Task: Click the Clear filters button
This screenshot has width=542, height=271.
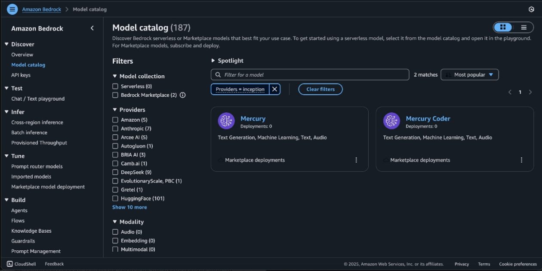Action: pyautogui.click(x=320, y=89)
